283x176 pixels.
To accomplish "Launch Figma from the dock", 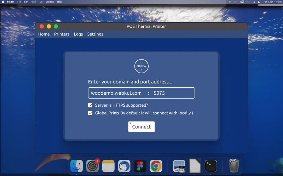I will (140, 166).
